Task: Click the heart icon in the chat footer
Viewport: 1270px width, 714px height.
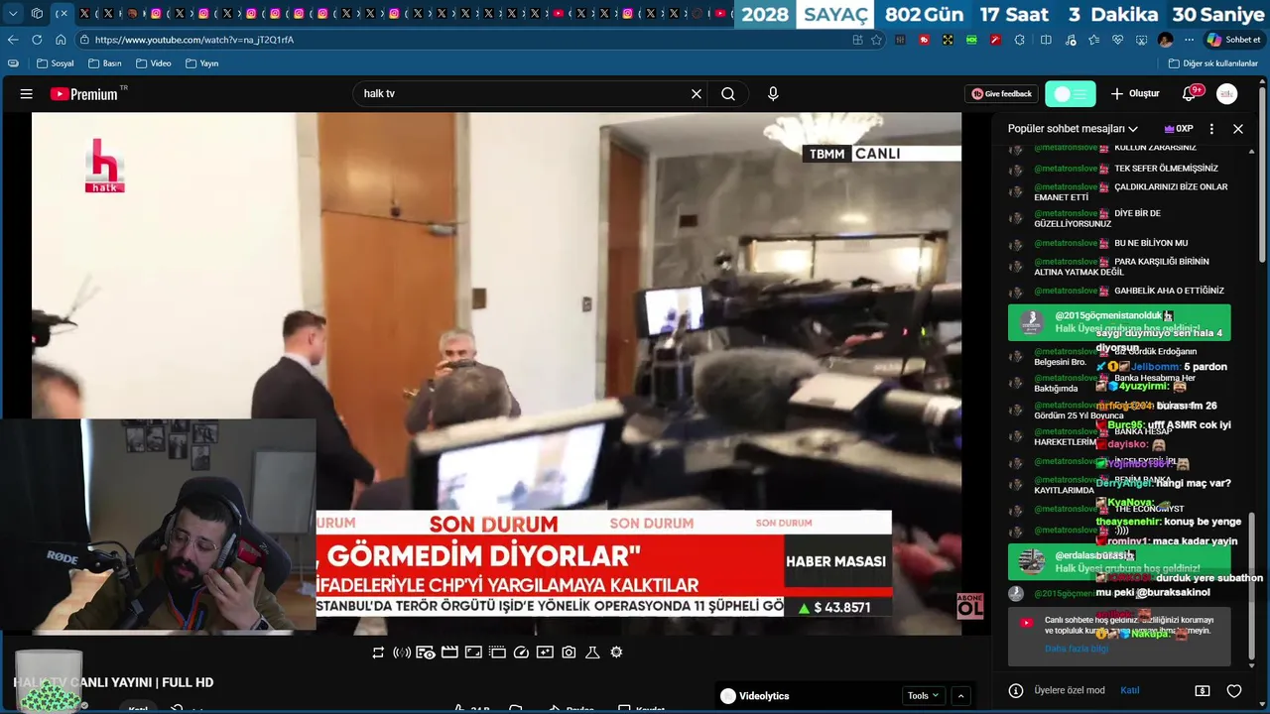Action: click(x=1234, y=691)
